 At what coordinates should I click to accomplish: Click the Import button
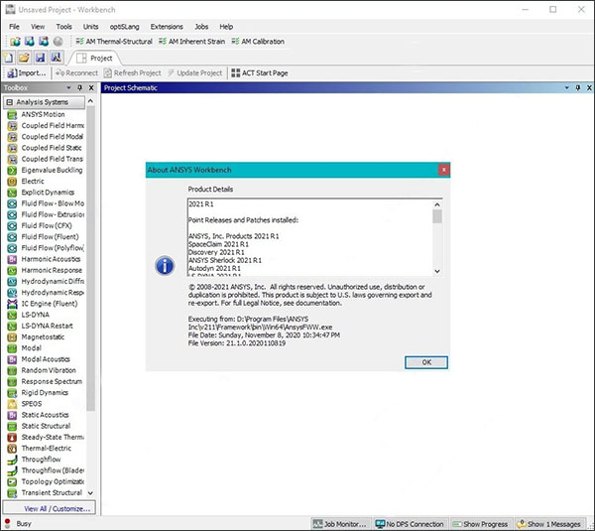[27, 72]
